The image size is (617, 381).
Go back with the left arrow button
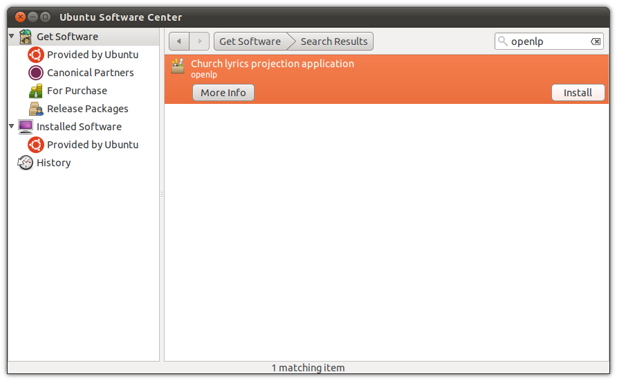point(179,42)
